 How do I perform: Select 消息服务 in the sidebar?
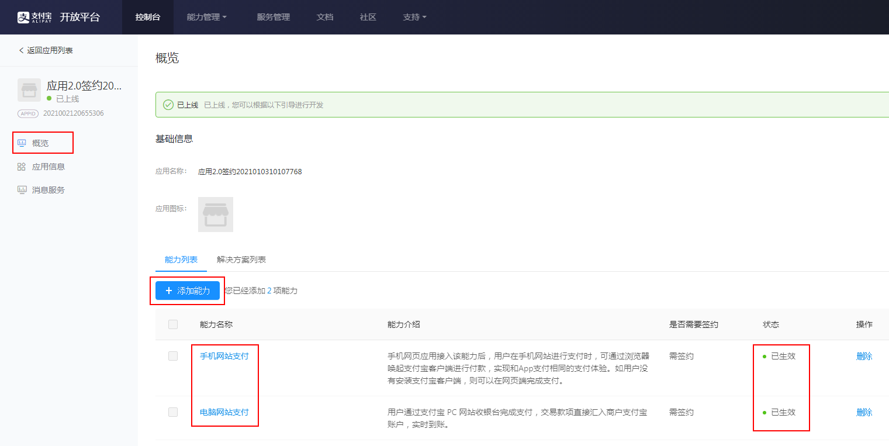49,190
